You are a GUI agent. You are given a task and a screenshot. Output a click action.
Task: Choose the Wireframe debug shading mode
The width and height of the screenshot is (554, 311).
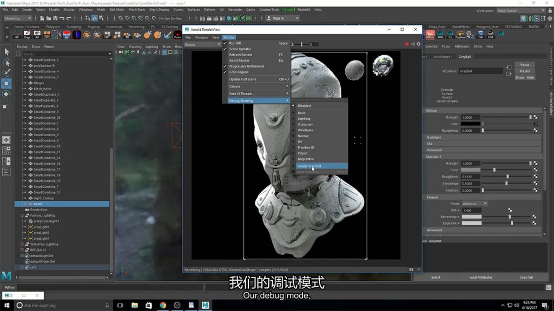[319, 130]
